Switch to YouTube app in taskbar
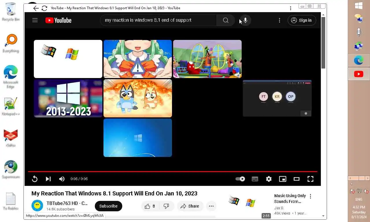 point(359,74)
